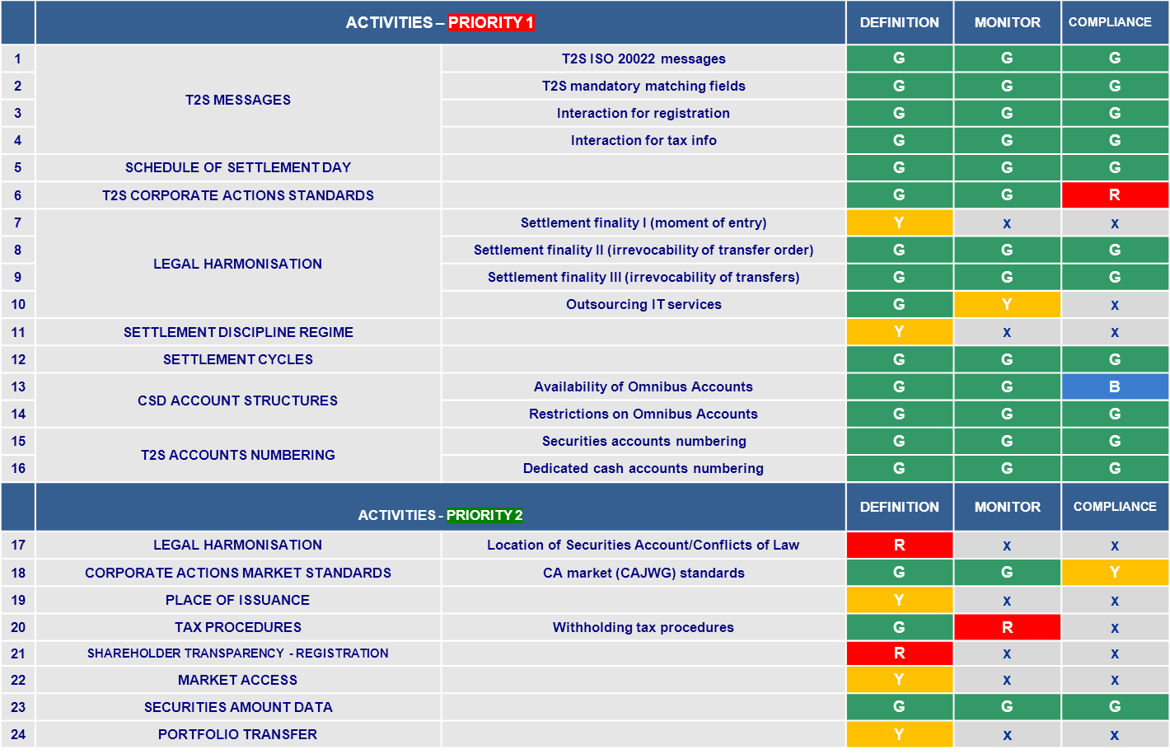Screen dimensions: 1170x754
Task: Click the T2S MESSAGES category cell
Action: 237,100
